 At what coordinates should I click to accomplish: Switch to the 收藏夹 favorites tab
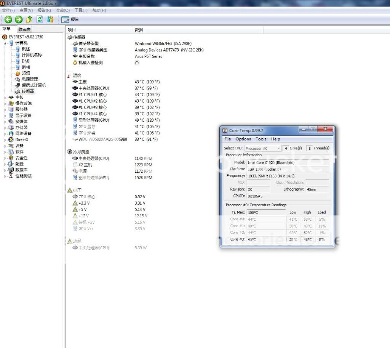[24, 29]
